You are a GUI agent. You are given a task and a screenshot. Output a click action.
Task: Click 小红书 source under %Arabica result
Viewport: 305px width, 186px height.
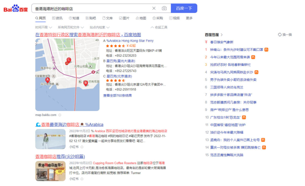(x=74, y=147)
